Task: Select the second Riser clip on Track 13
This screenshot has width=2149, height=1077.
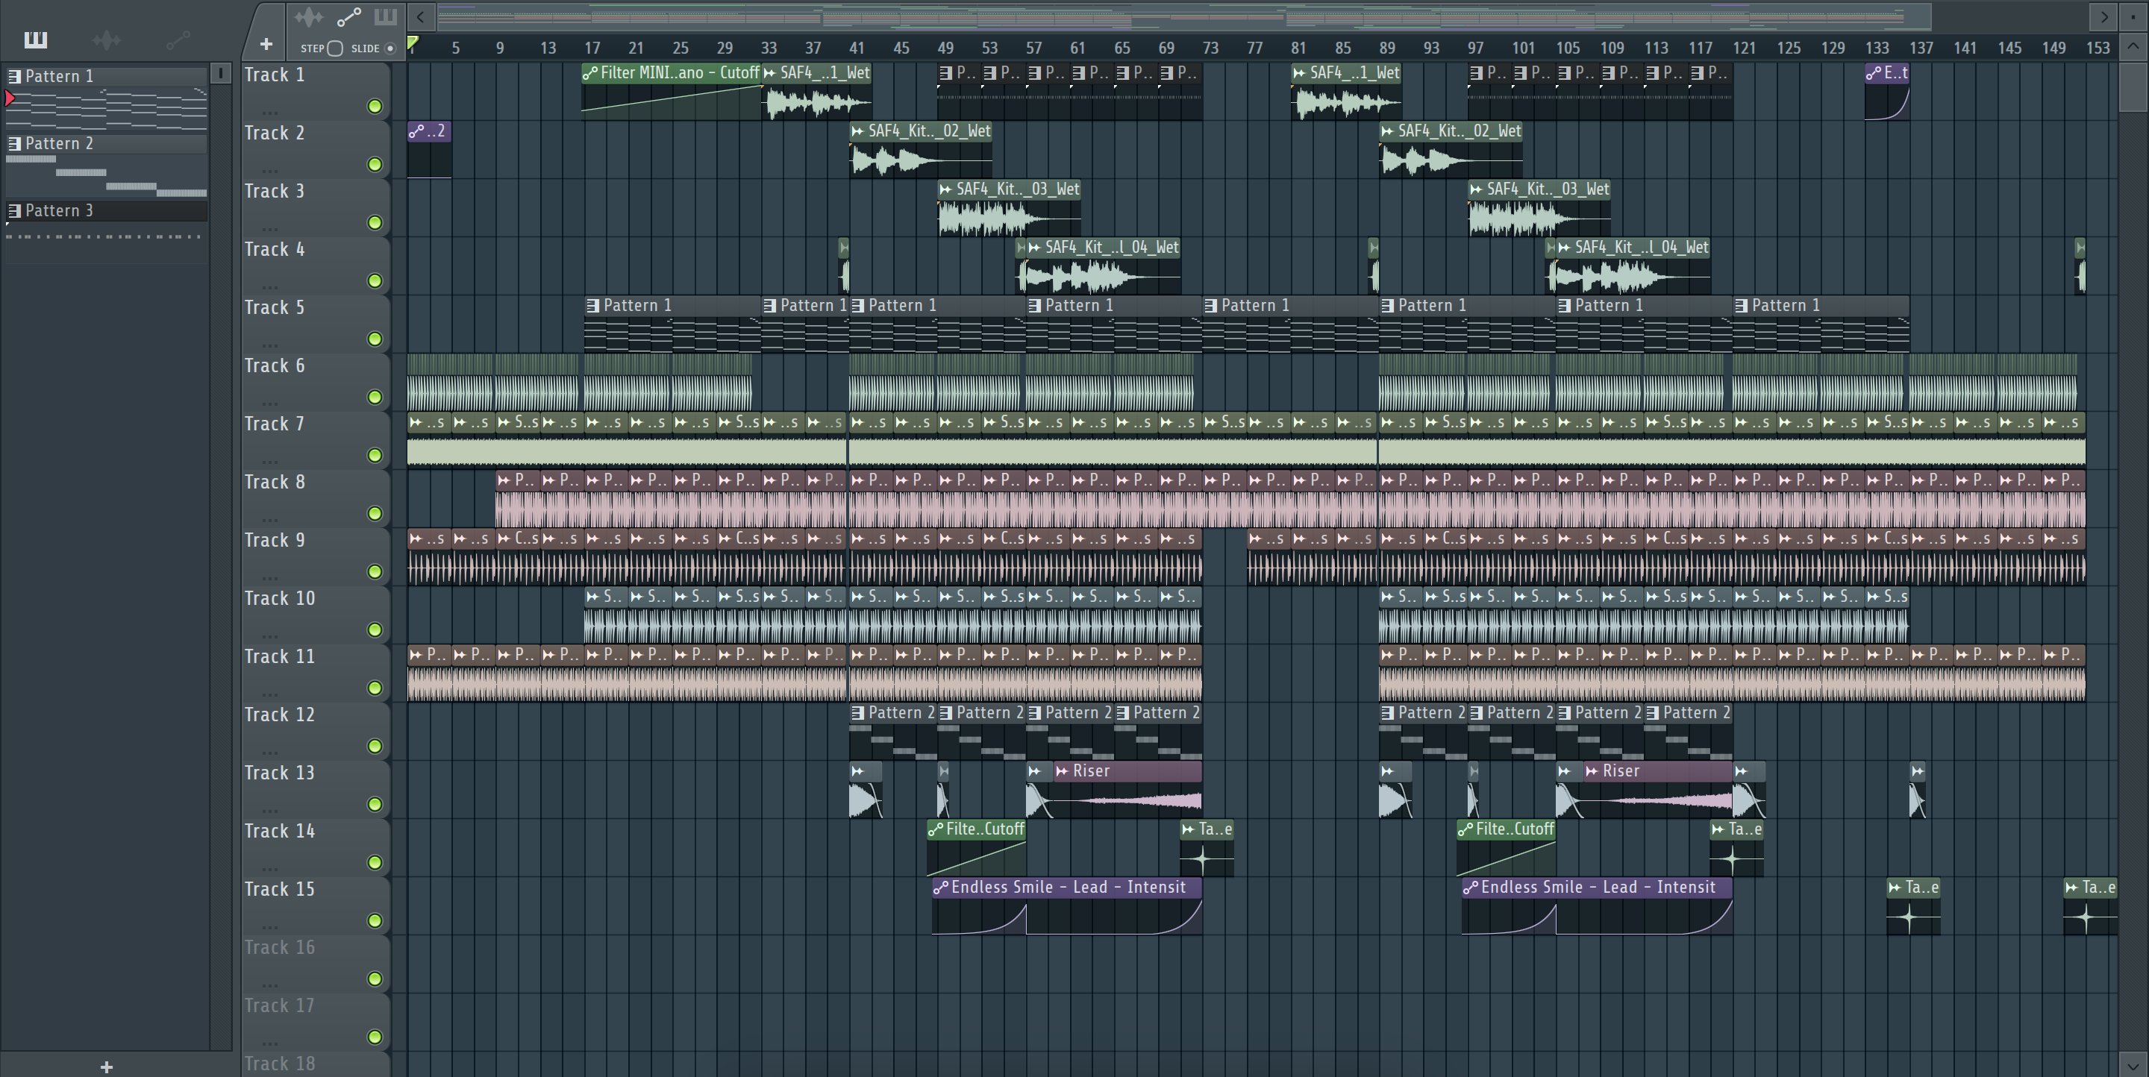Action: [1659, 789]
